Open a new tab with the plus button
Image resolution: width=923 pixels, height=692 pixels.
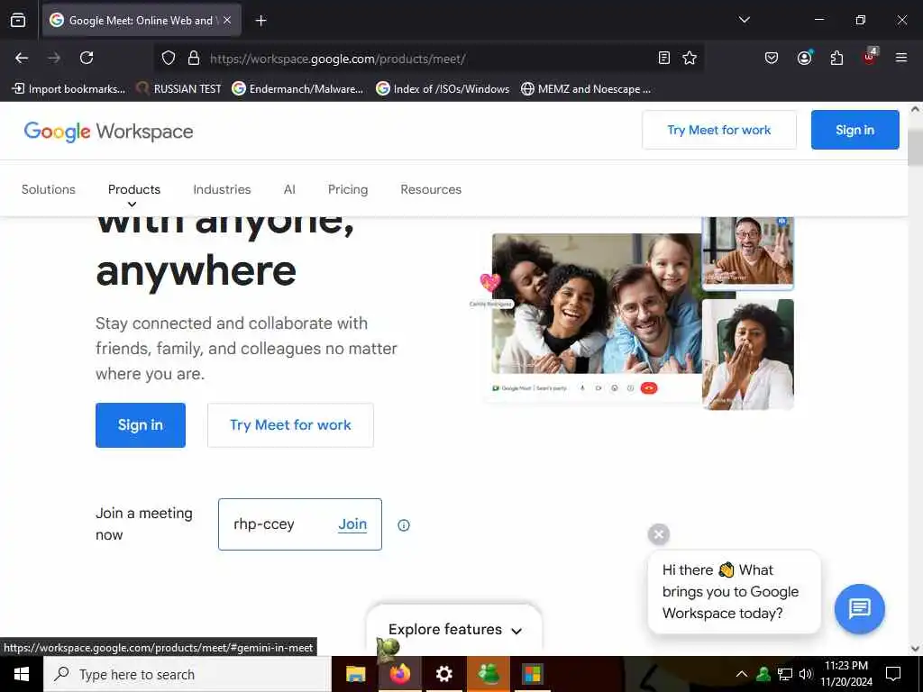(x=260, y=21)
